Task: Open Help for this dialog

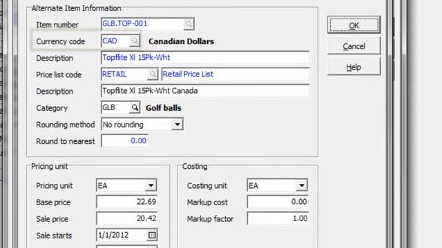Action: click(354, 67)
